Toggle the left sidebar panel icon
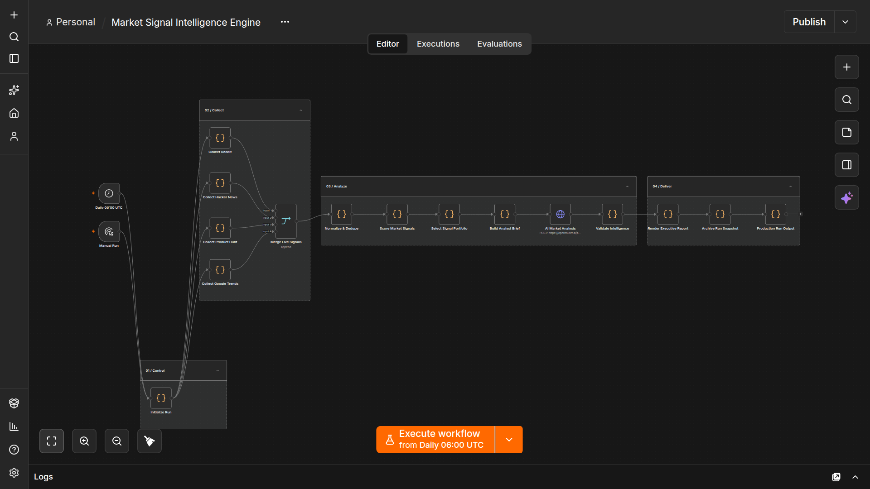 (x=14, y=58)
